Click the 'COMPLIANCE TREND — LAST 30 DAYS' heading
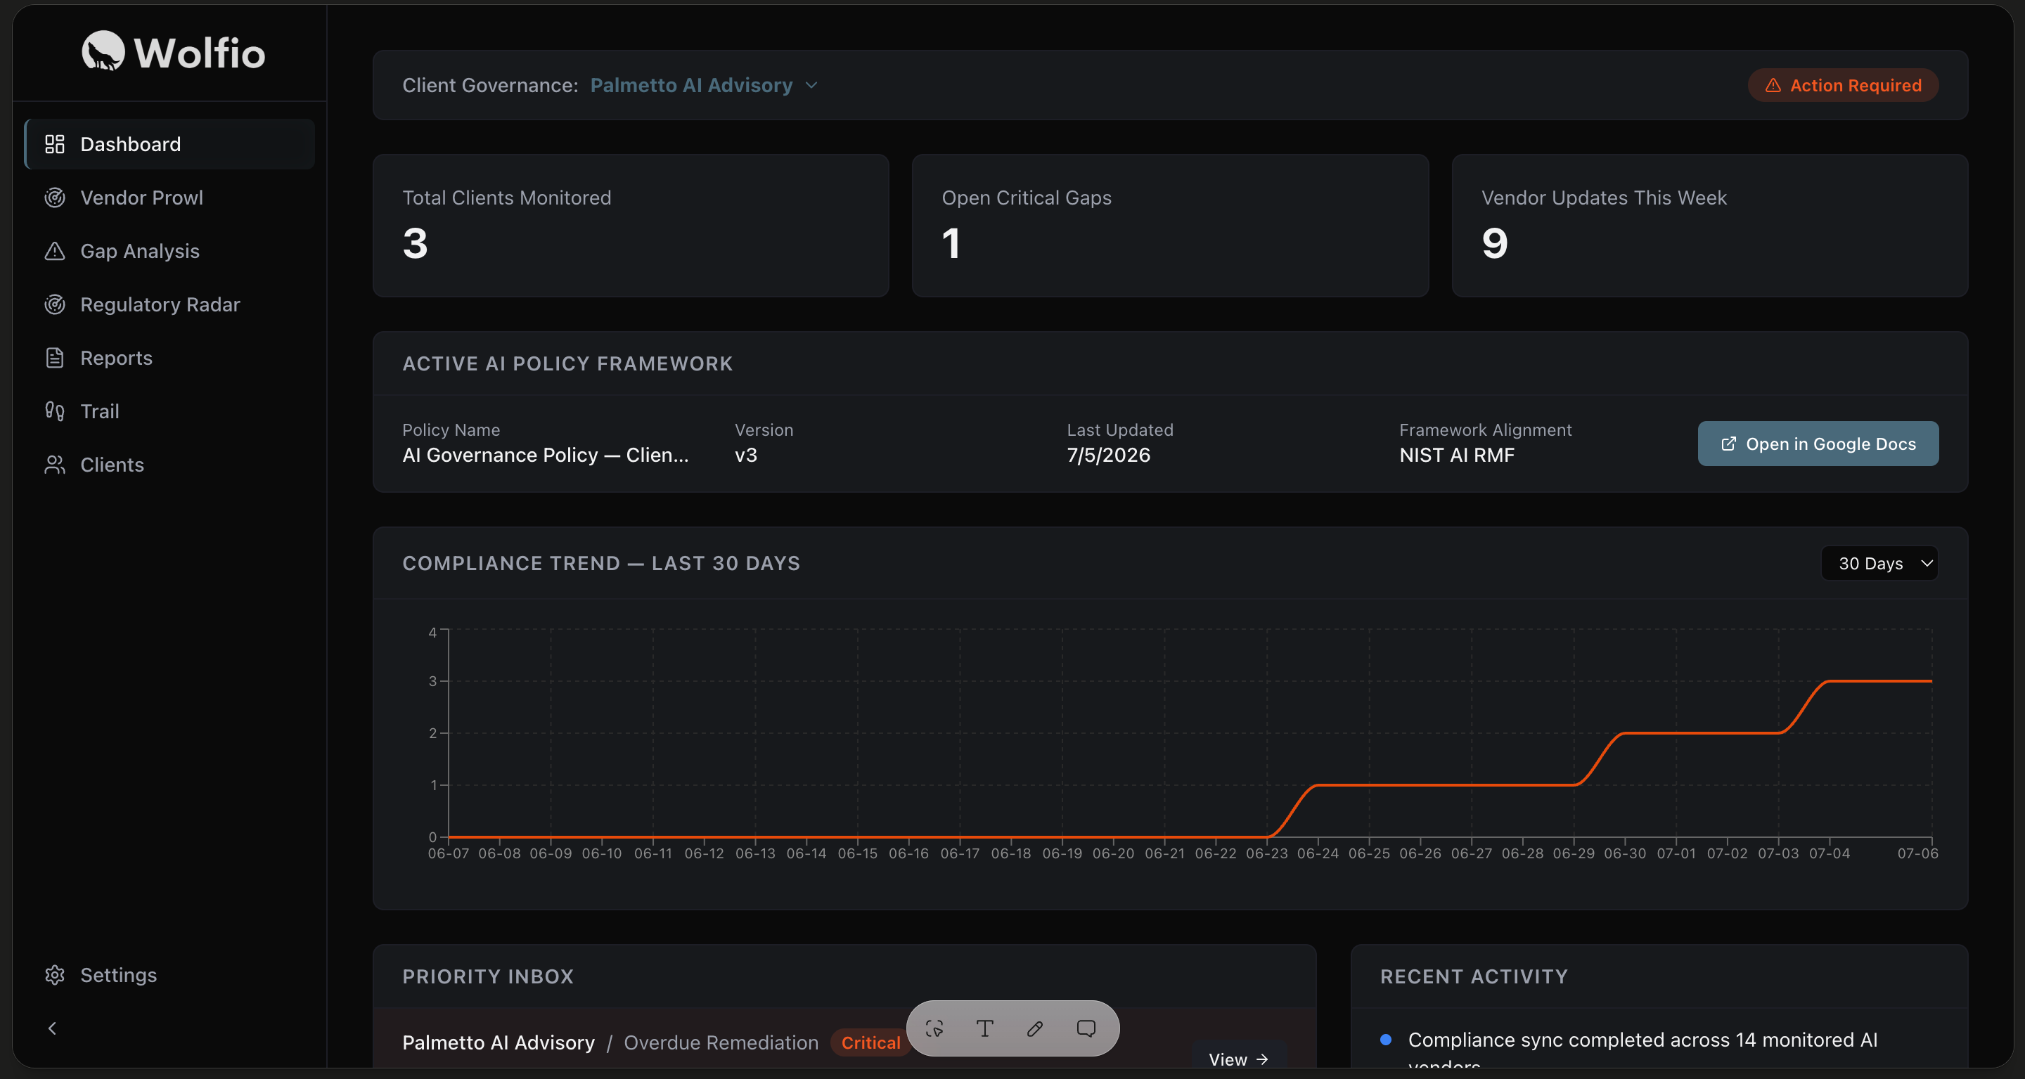Viewport: 2025px width, 1079px height. [600, 562]
